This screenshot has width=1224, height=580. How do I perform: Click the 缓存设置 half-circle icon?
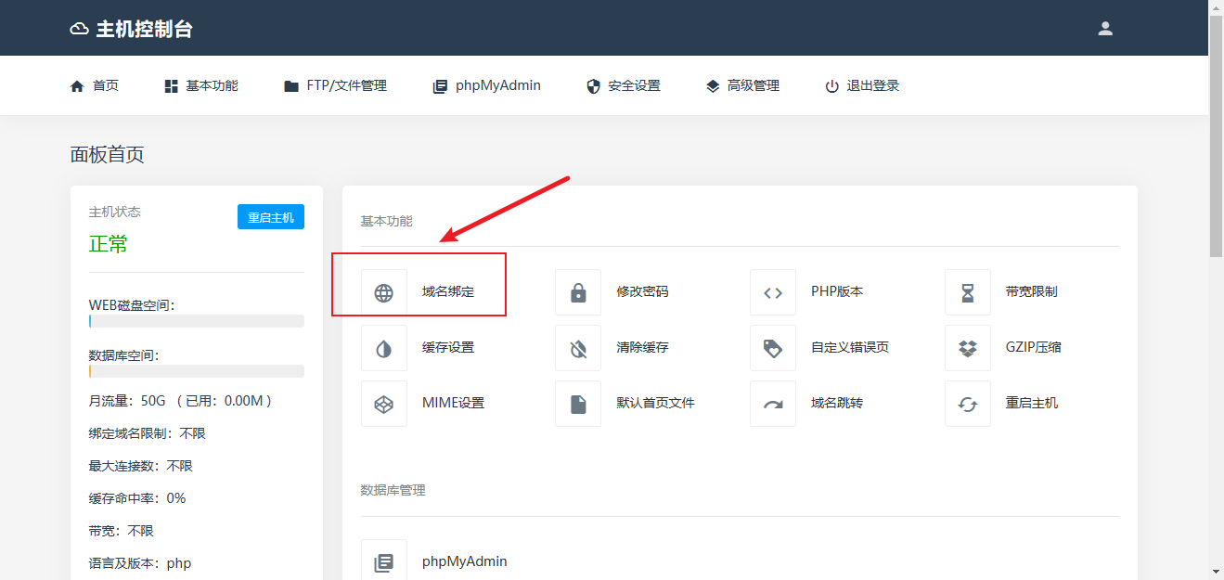coord(384,349)
